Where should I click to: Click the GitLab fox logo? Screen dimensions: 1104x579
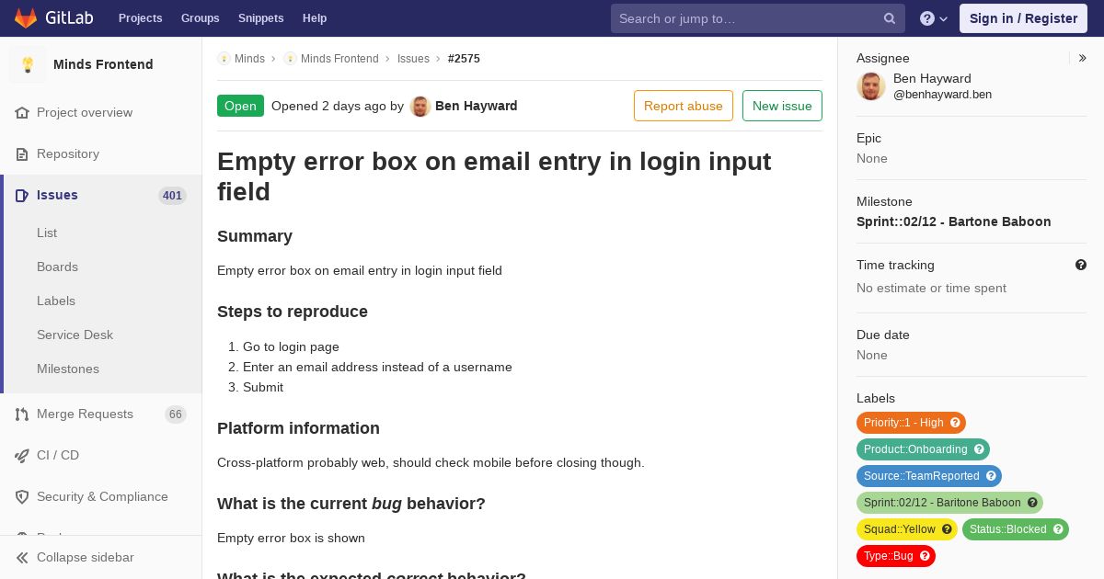[x=26, y=17]
